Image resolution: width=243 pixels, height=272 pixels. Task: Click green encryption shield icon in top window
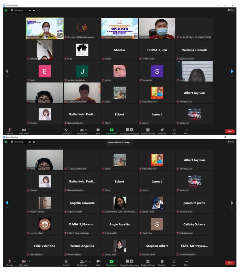point(6,10)
